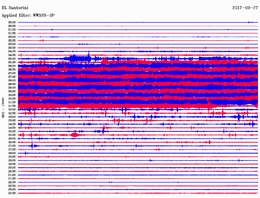Select the 09:00 time label

click(12, 88)
